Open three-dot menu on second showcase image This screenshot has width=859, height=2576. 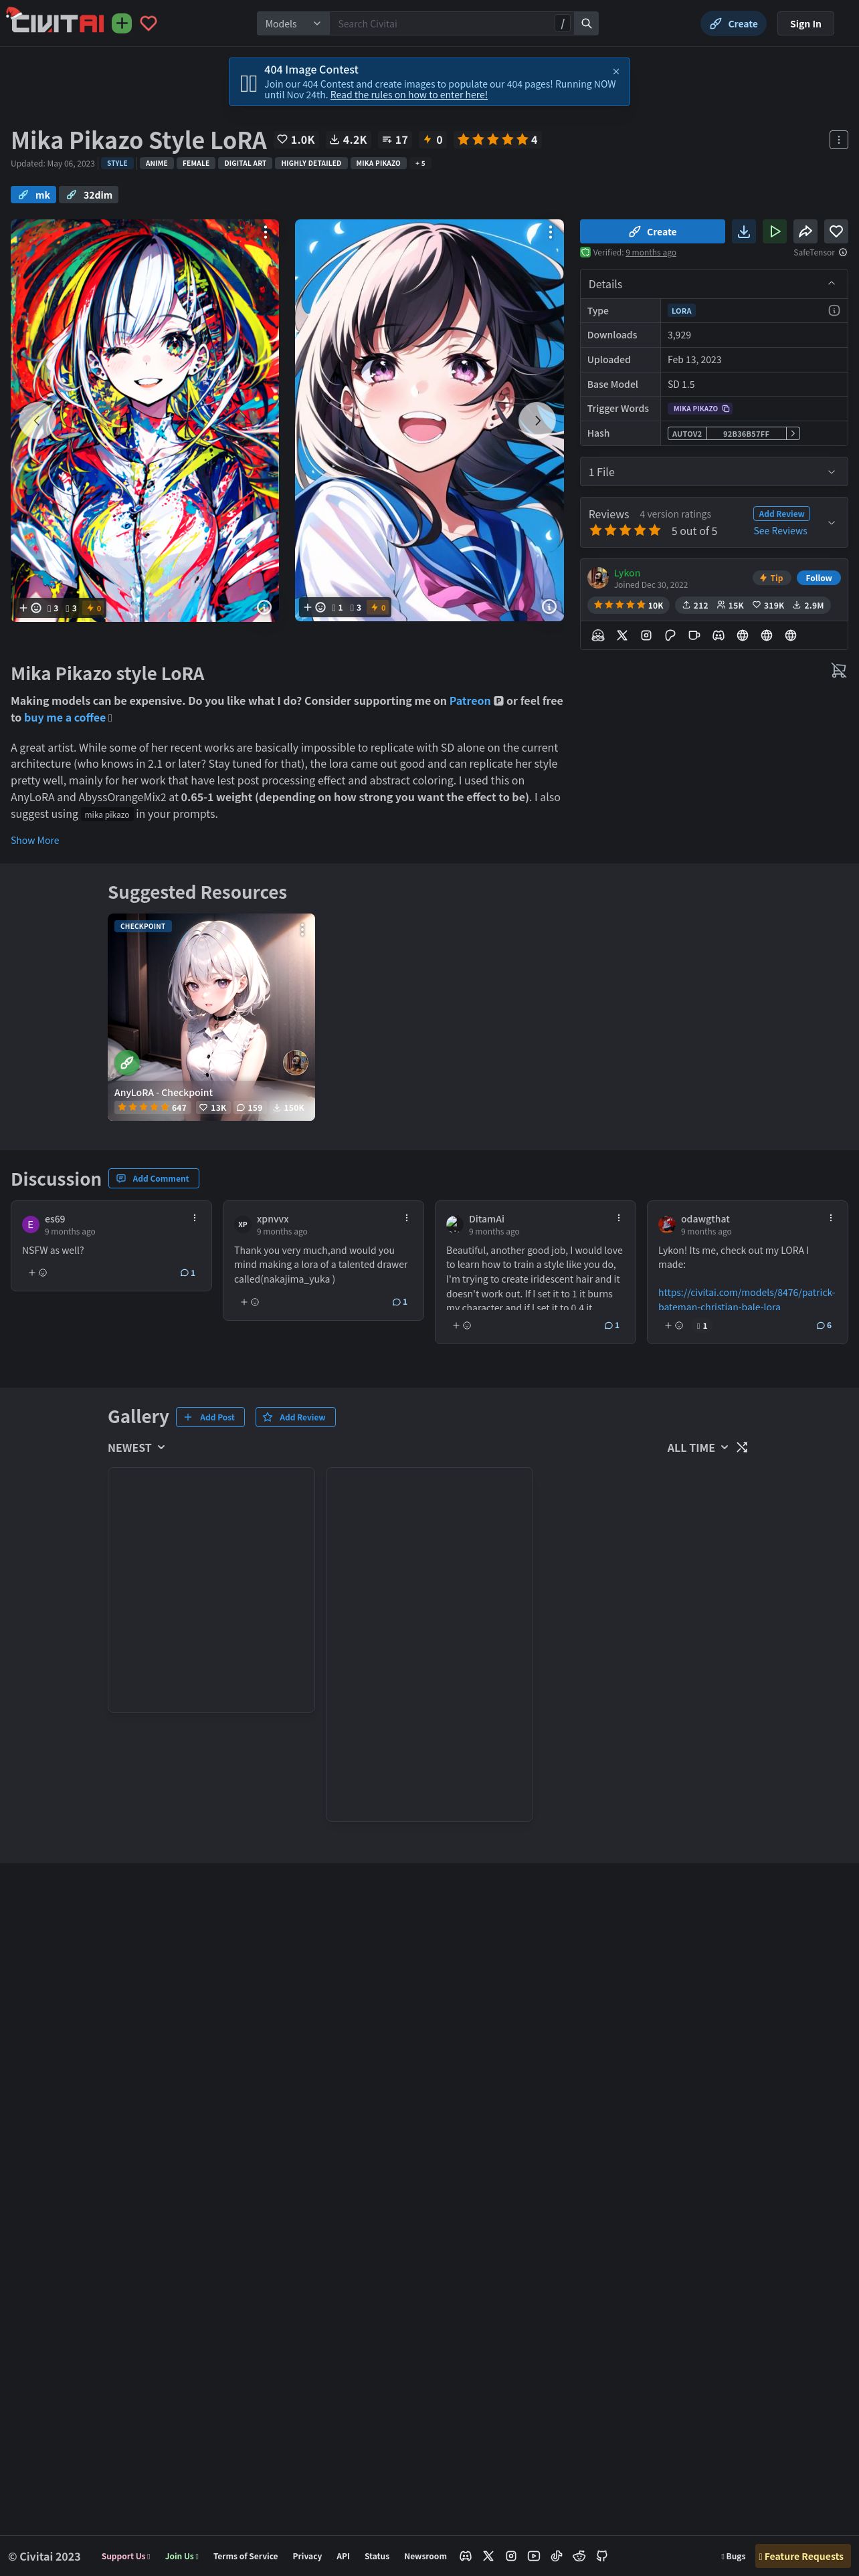550,232
